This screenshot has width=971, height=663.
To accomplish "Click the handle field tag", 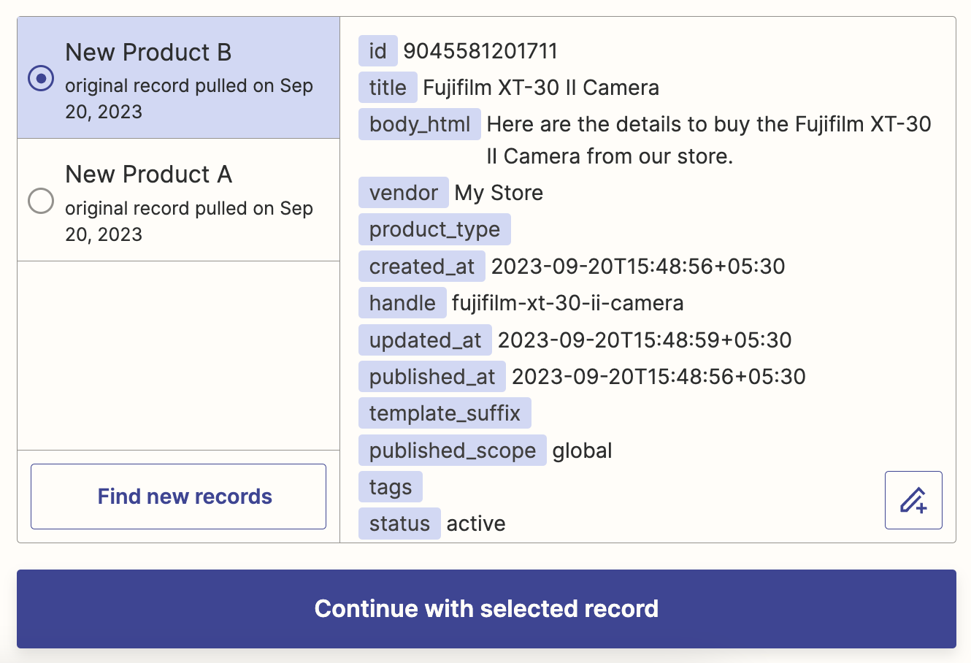I will click(x=402, y=303).
